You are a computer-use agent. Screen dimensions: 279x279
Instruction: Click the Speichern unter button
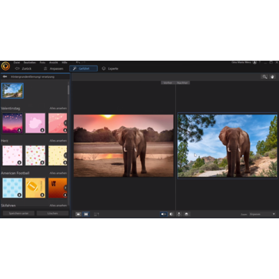coord(19,213)
